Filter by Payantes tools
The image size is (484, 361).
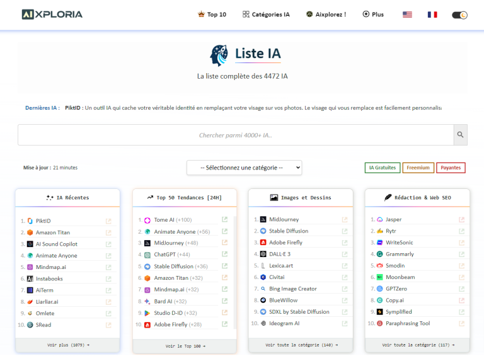pos(451,168)
